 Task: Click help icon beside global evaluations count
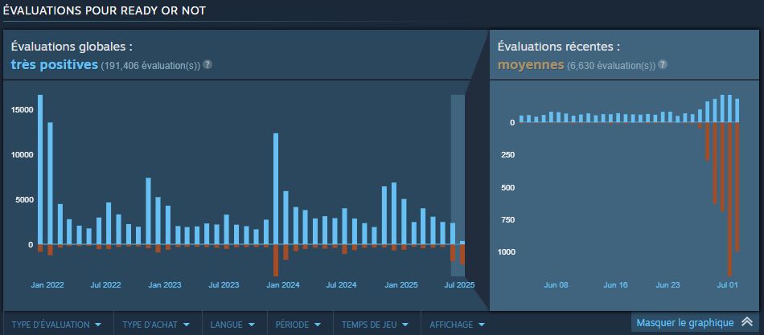tap(207, 64)
